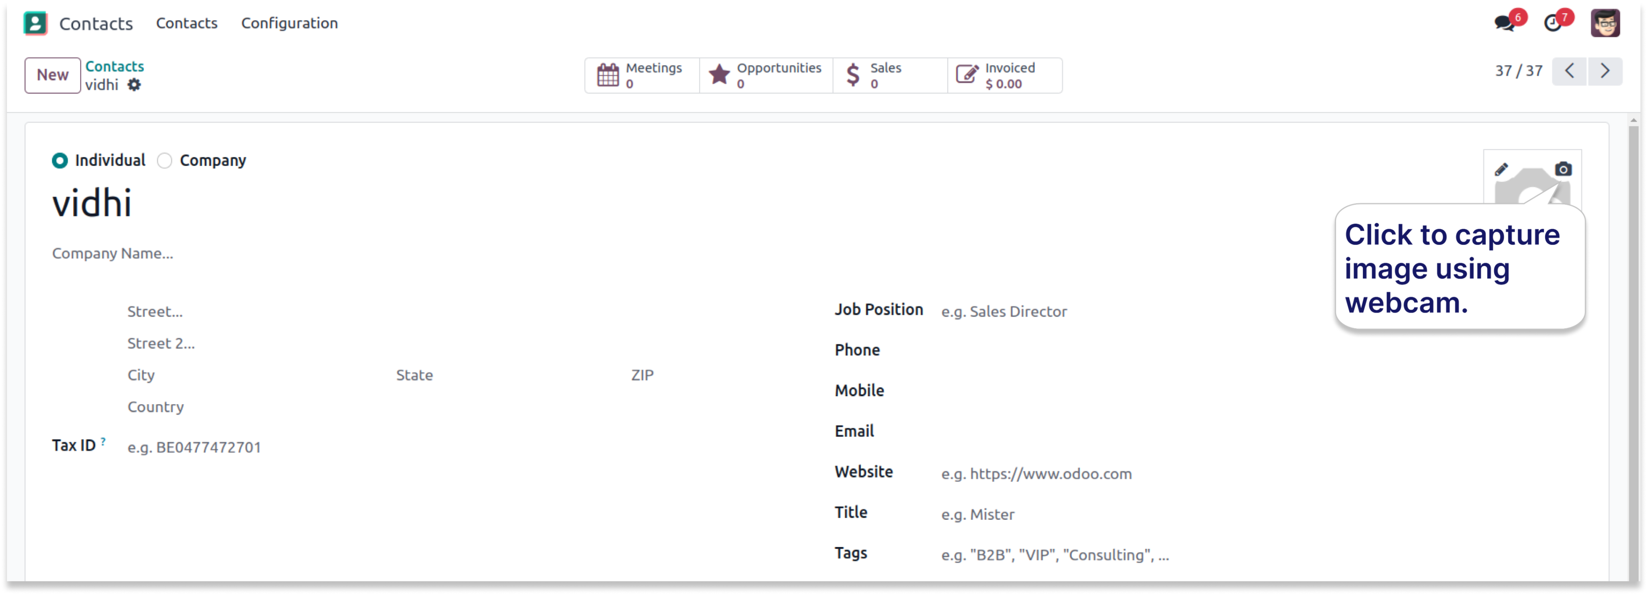
Task: Click the Contacts app logo icon
Action: [35, 24]
